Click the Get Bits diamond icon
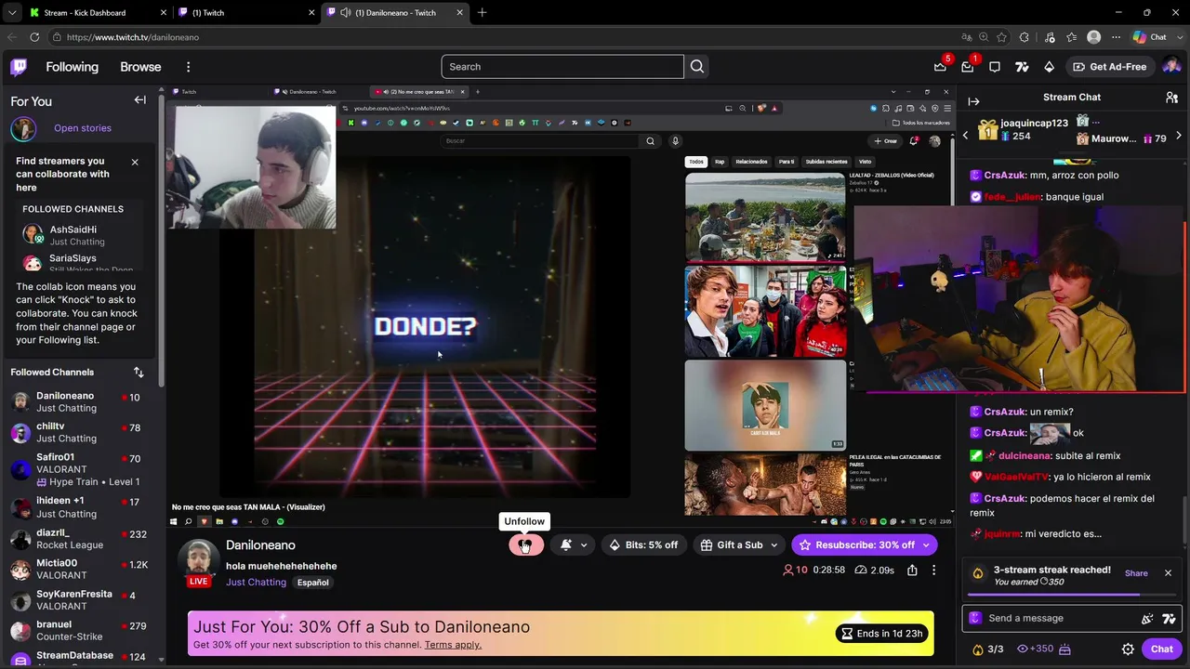Screen dimensions: 1190x669 point(1049,67)
